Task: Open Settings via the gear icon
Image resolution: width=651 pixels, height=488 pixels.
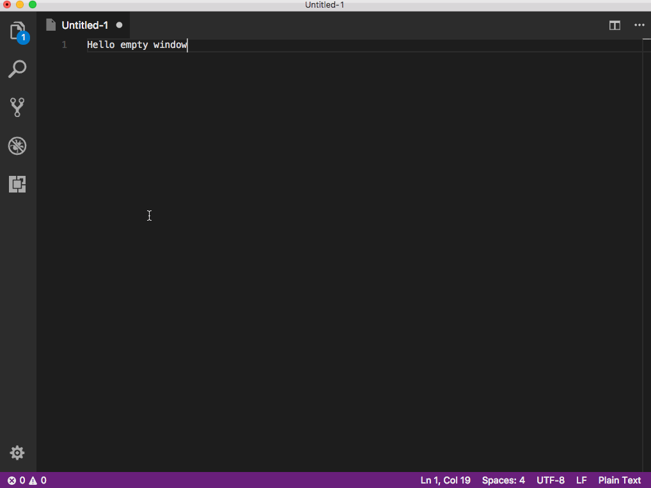Action: pos(17,453)
